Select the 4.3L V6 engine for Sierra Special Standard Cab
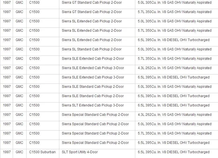This screenshot has height=158, width=218. pos(175,115)
